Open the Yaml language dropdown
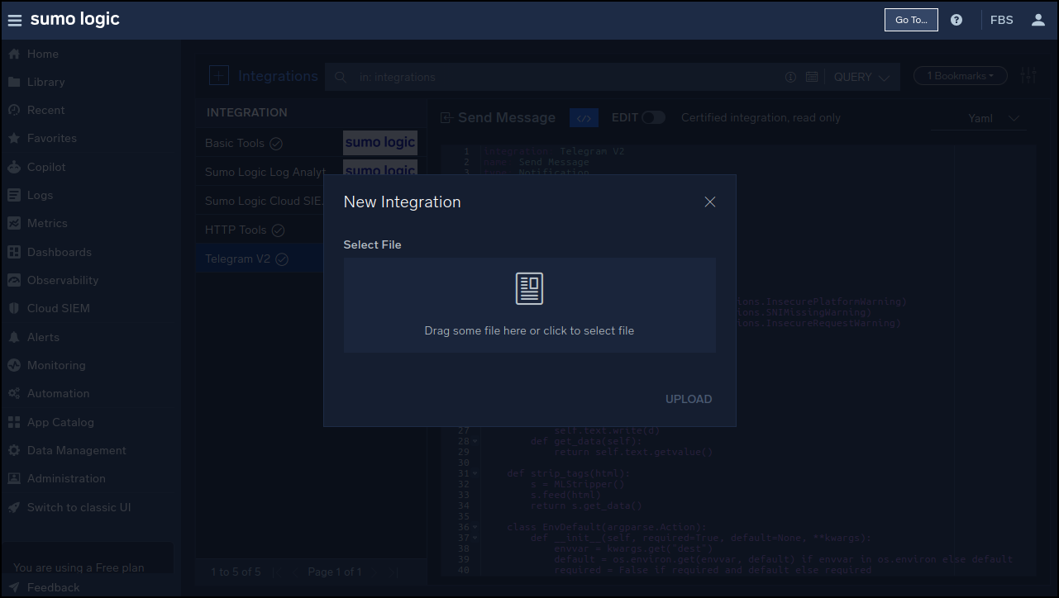 (993, 118)
